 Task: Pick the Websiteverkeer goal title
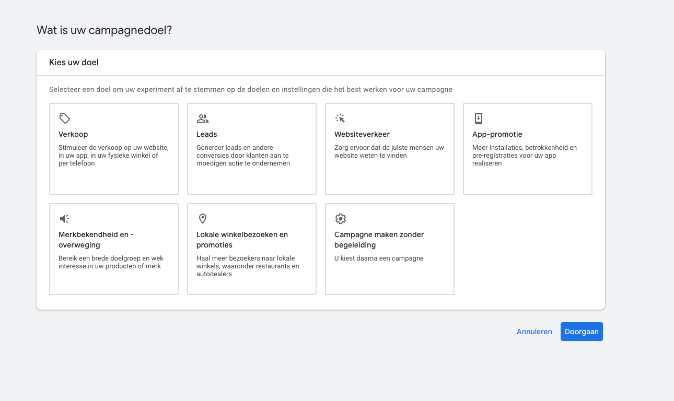(362, 134)
